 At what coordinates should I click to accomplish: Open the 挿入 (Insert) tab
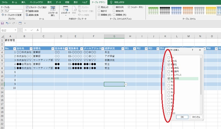23,2
